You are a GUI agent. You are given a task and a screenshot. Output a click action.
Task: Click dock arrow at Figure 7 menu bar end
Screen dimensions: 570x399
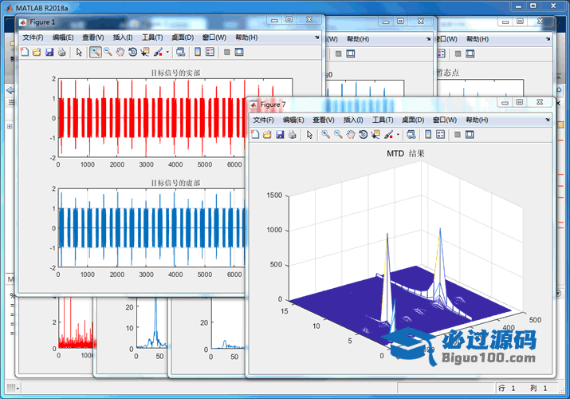coord(548,120)
